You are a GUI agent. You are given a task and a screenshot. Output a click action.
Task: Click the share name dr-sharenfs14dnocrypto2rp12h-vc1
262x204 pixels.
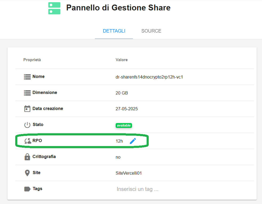coord(149,77)
